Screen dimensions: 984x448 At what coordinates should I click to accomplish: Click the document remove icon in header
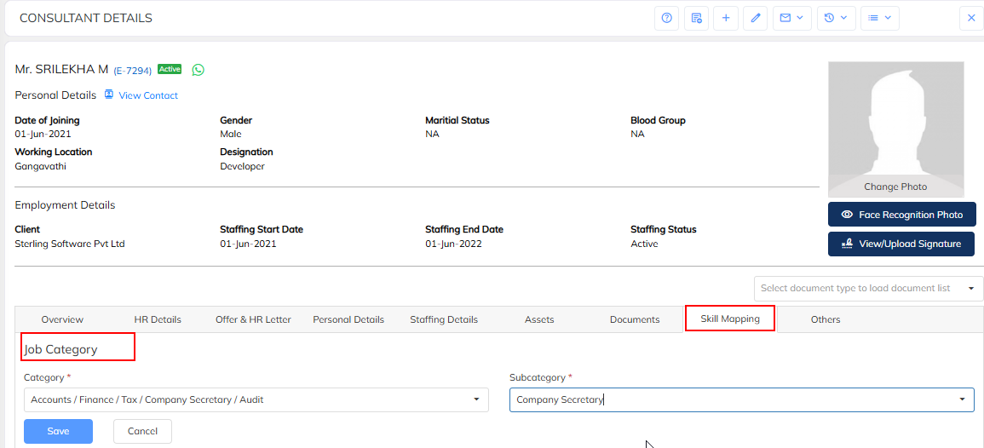(696, 18)
